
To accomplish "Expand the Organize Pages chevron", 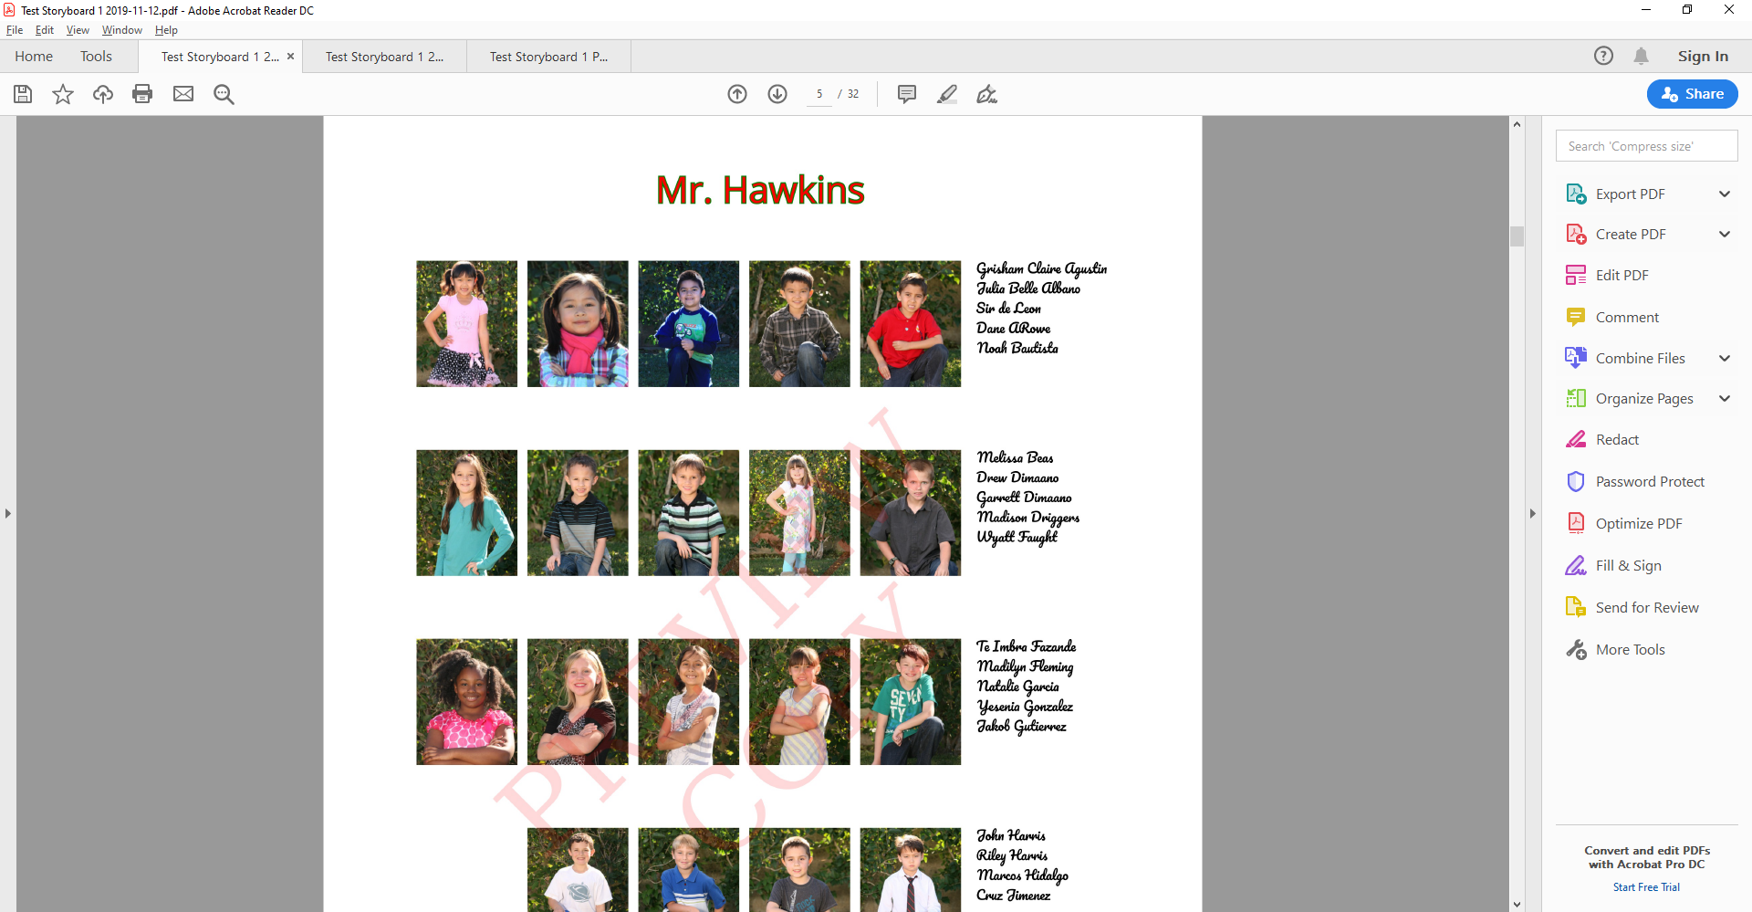I will click(1724, 399).
